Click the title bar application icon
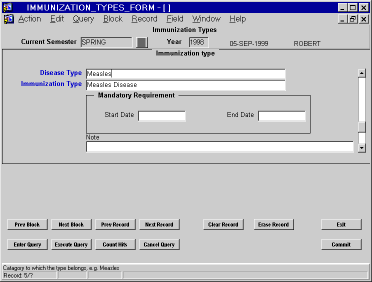The width and height of the screenshot is (372, 282). 7,7
